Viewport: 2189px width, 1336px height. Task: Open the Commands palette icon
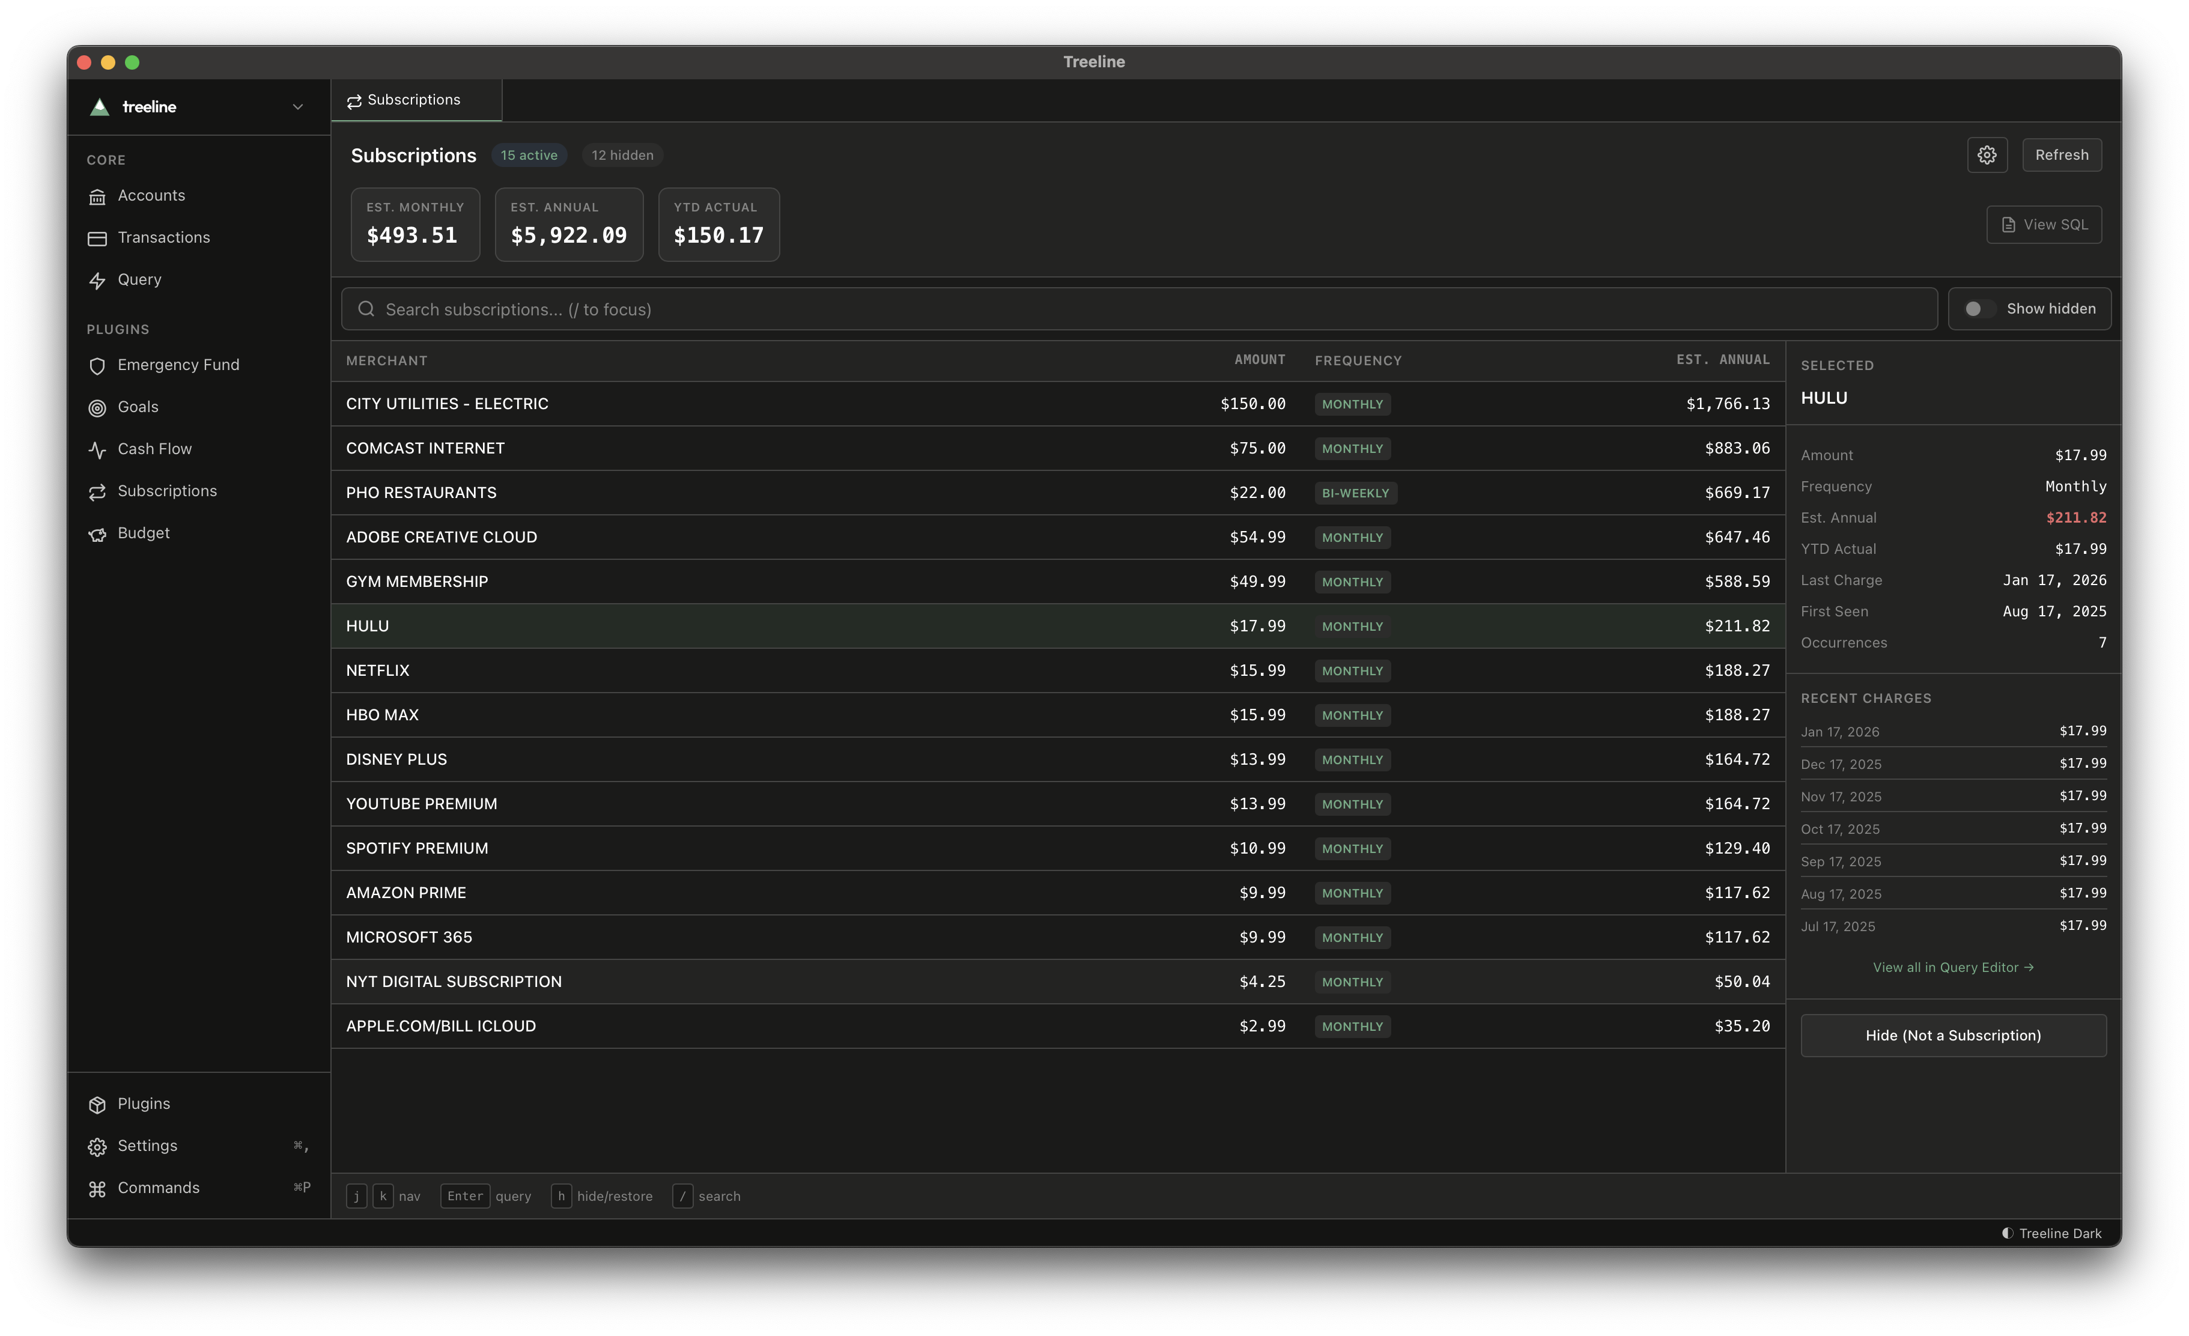coord(98,1188)
